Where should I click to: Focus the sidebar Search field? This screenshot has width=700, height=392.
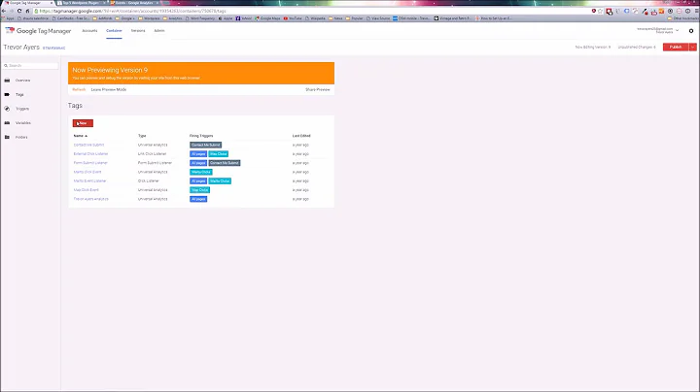tap(30, 65)
